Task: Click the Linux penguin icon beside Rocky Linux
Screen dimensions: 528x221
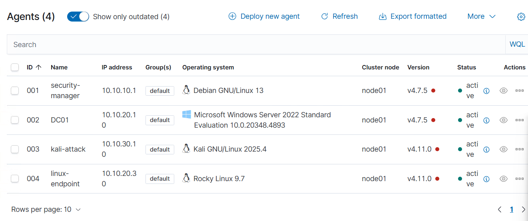Action: pyautogui.click(x=186, y=178)
